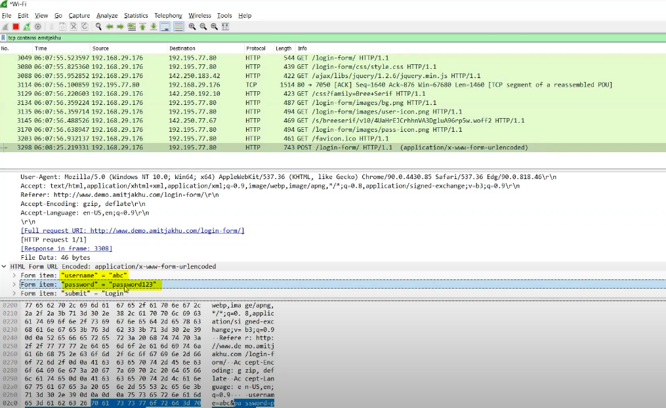The height and width of the screenshot is (408, 666).
Task: Stop capturing packets with red square
Action: pyautogui.click(x=16, y=27)
